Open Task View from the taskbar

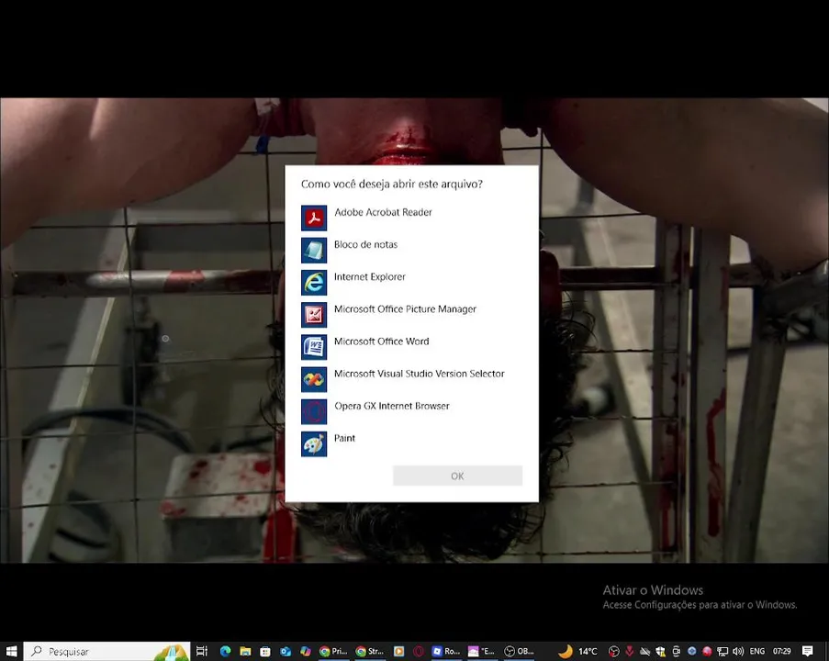tap(202, 651)
